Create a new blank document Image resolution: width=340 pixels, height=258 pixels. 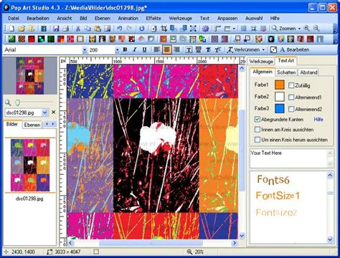click(11, 29)
